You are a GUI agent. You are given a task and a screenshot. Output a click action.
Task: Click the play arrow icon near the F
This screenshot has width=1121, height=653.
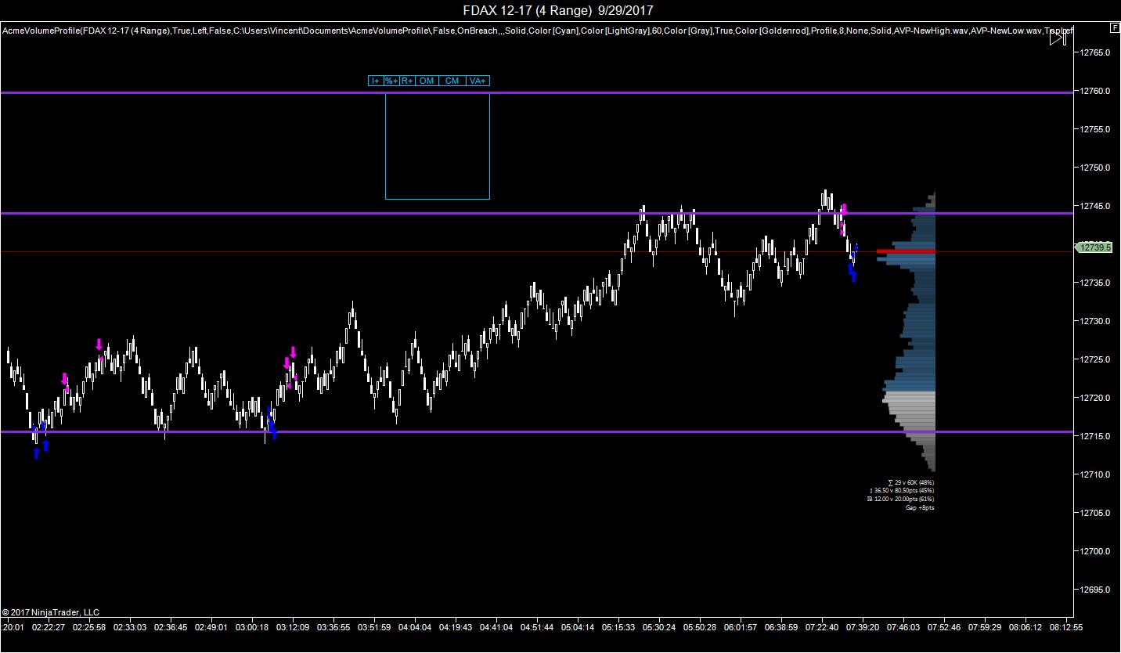[x=1054, y=36]
